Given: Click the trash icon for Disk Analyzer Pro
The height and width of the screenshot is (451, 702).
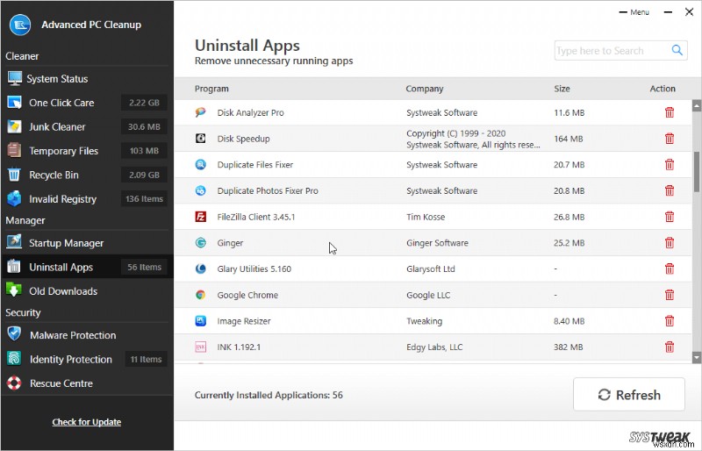Looking at the screenshot, I should (x=670, y=112).
